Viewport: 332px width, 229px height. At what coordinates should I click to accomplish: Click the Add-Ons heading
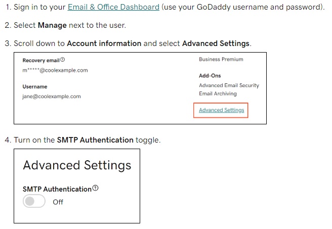pyautogui.click(x=210, y=76)
